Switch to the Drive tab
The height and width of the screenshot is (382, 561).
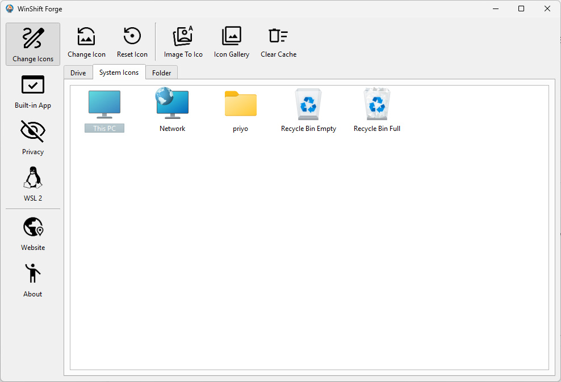[78, 73]
